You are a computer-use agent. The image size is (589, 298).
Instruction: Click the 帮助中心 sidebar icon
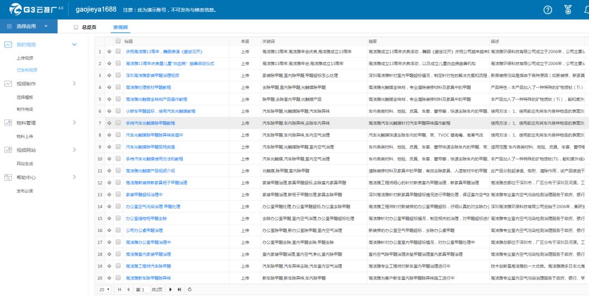tap(8, 177)
